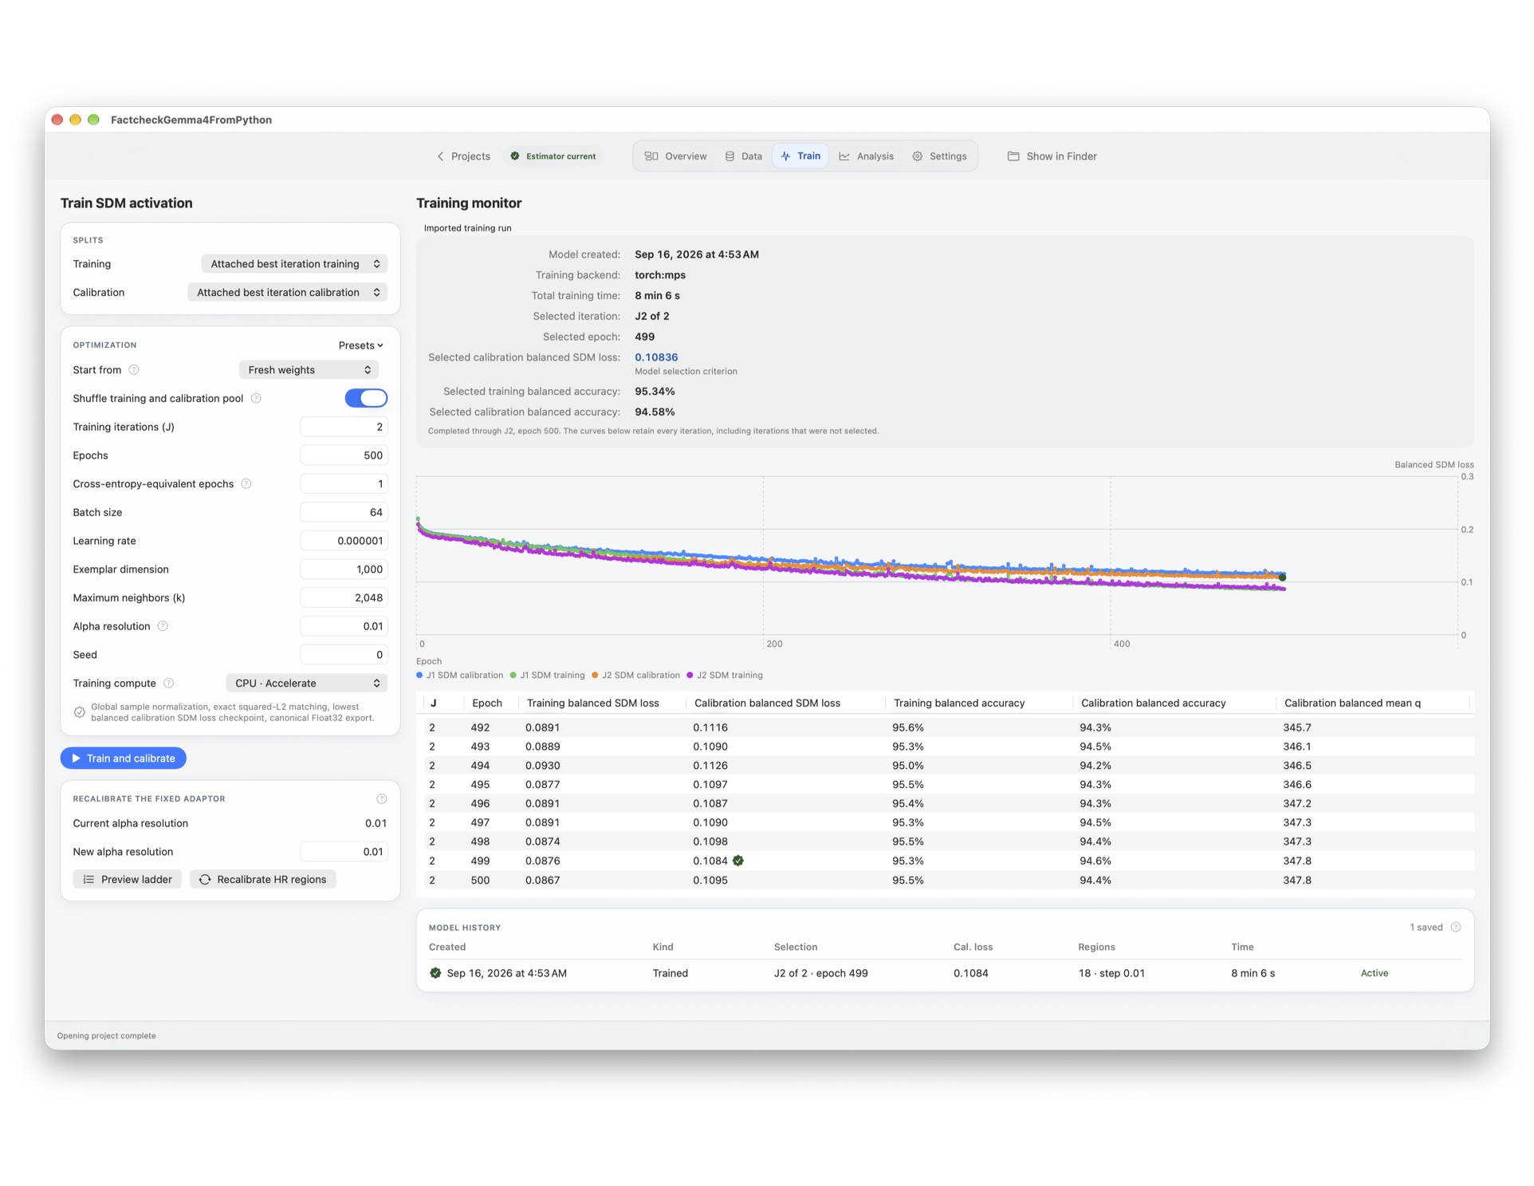Viewport: 1534px width, 1186px height.
Task: Edit the Alpha resolution field
Action: tap(344, 626)
